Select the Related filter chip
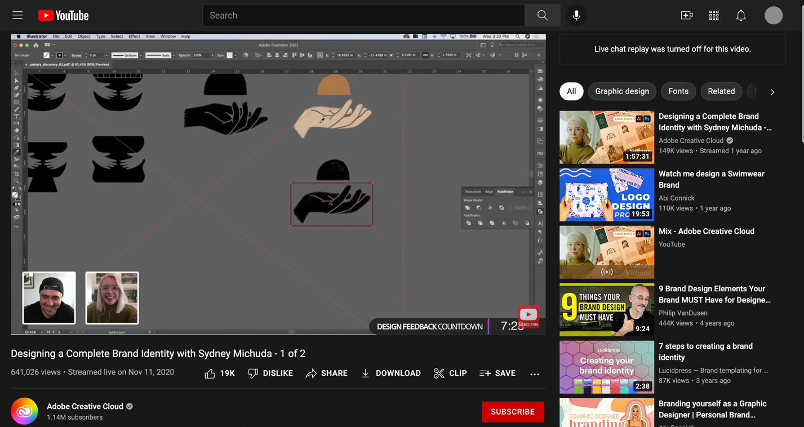The height and width of the screenshot is (427, 804). tap(721, 91)
